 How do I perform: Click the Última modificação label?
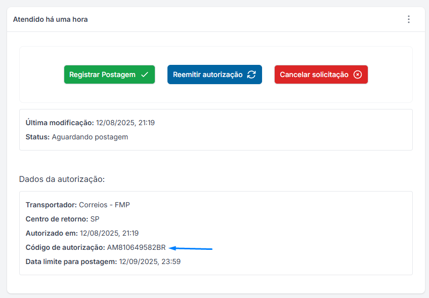click(x=60, y=123)
